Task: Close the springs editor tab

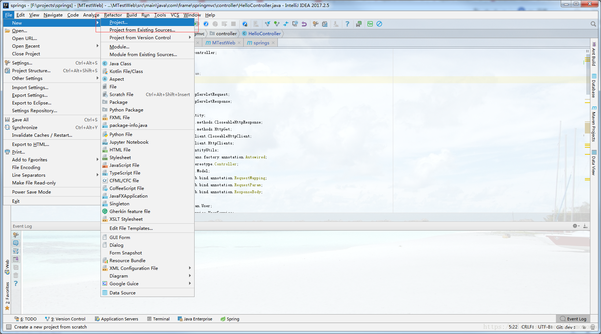Action: [273, 43]
